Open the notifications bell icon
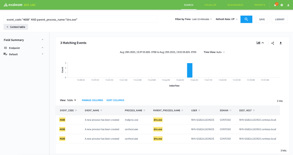 [x=275, y=5]
